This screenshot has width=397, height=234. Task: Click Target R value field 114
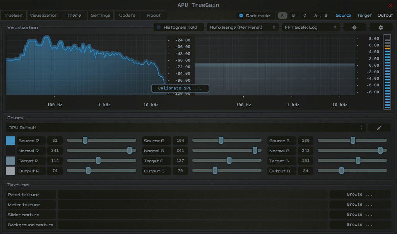click(55, 161)
